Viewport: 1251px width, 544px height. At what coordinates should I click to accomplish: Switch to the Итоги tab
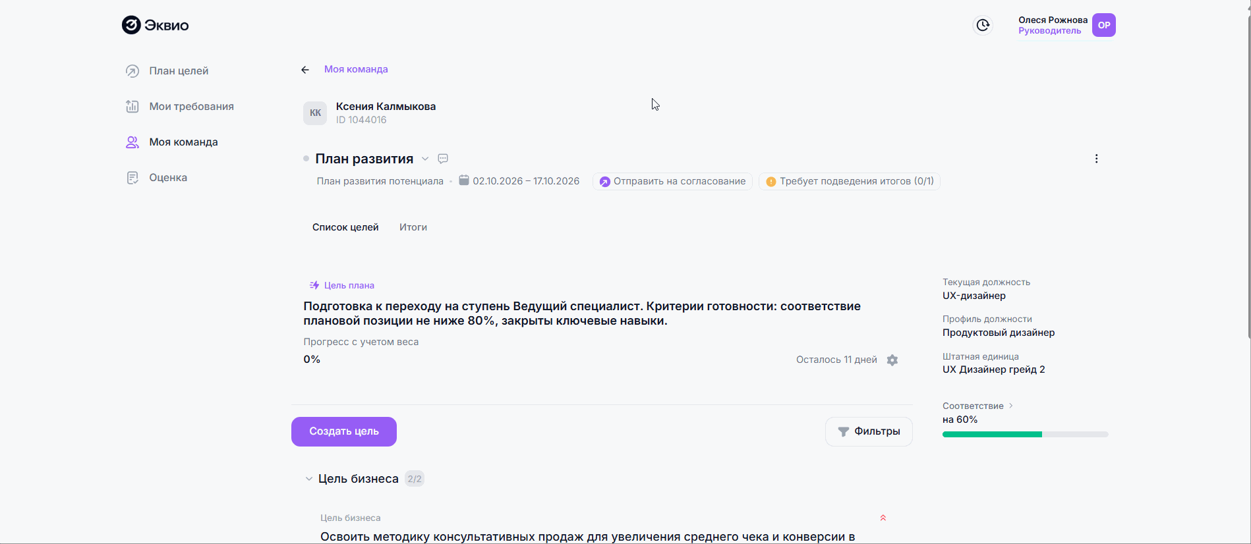413,227
